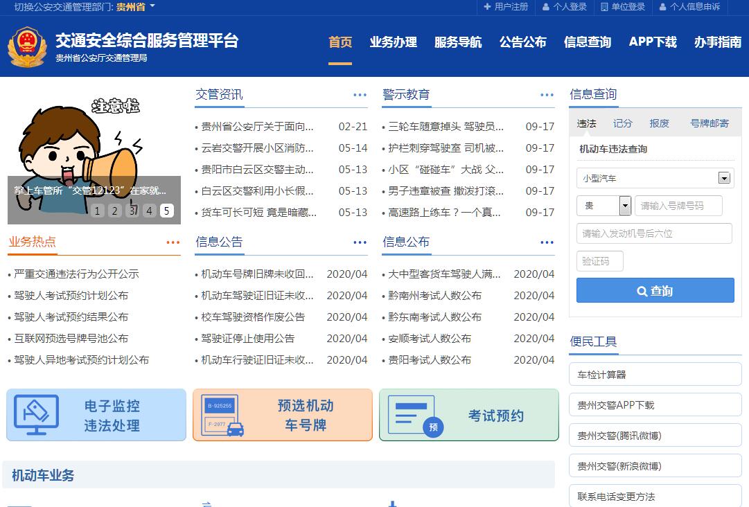The height and width of the screenshot is (507, 749).
Task: Show more 交管资讯 via dots icon
Action: (x=360, y=95)
